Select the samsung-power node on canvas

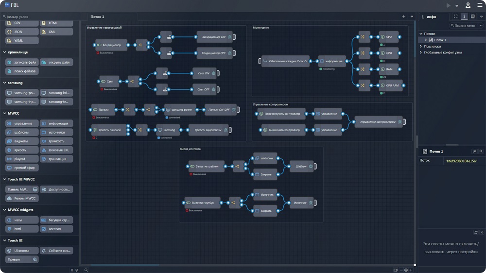pyautogui.click(x=179, y=110)
